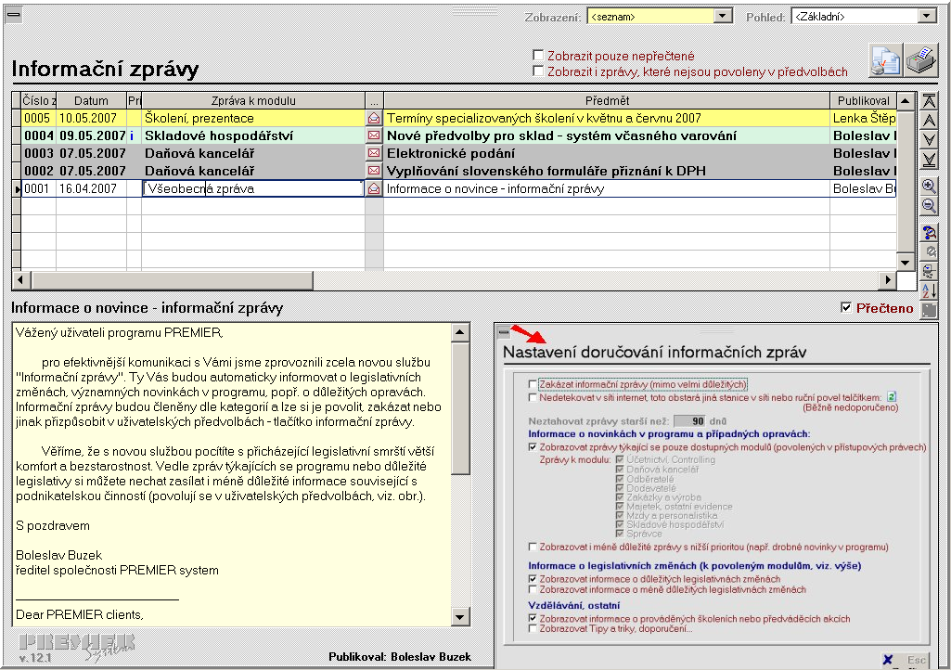Click the table's scroll down arrow
The height and width of the screenshot is (670, 951).
tap(905, 263)
